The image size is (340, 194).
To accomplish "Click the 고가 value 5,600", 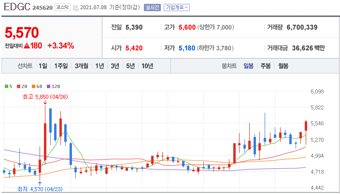I will 187,28.
